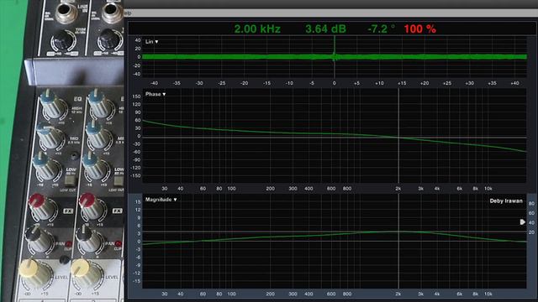This screenshot has width=538, height=302.
Task: Open the Phase plot type dropdown
Action: 156,94
